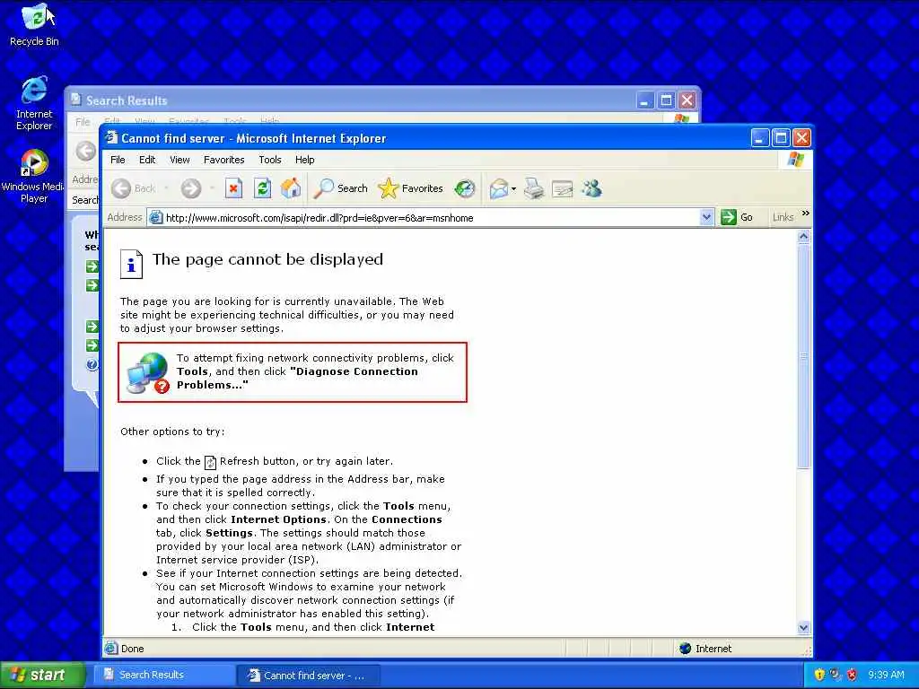Open the Favorites pane star button

coord(410,188)
